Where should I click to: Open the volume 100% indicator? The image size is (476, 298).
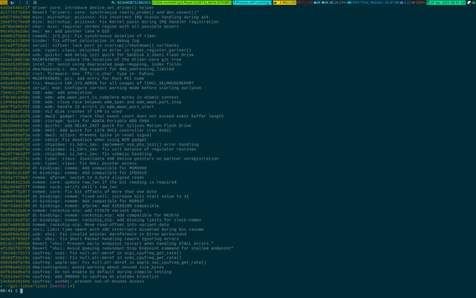tap(419, 2)
